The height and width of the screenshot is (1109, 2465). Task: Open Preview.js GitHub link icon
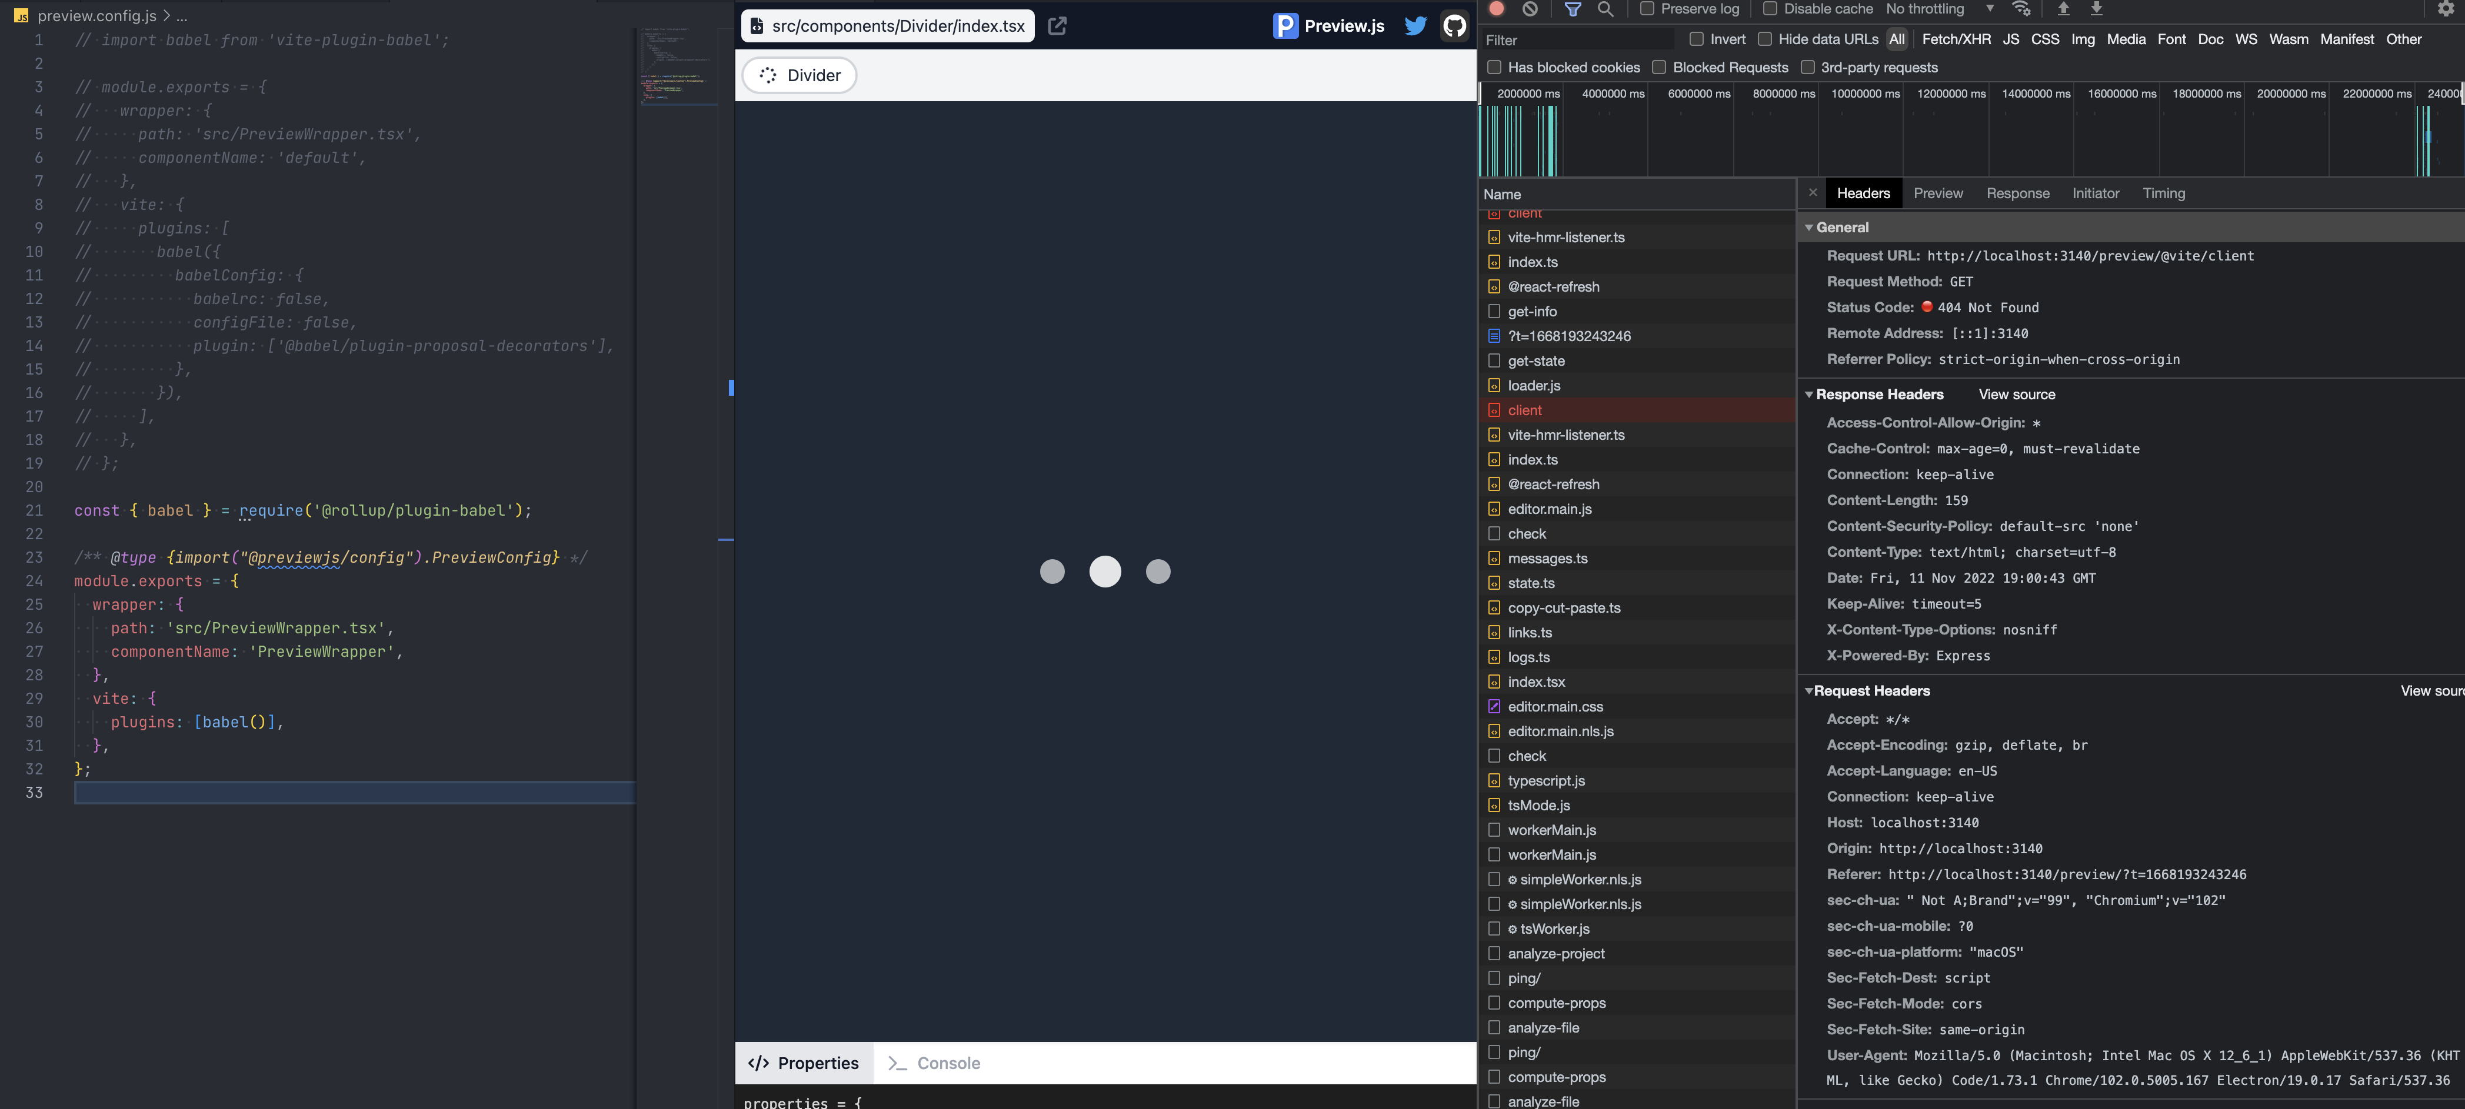[x=1454, y=26]
